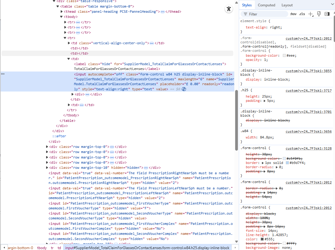Open more actions via the ⋯ icon beside selected input
Image resolution: width=335 pixels, height=250 pixels.
[3, 74]
